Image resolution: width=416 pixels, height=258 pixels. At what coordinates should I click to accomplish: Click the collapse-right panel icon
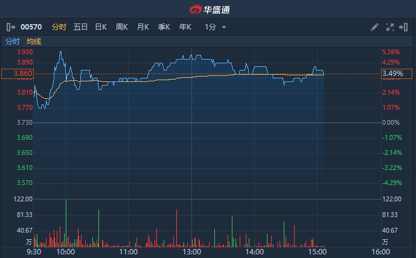[405, 27]
